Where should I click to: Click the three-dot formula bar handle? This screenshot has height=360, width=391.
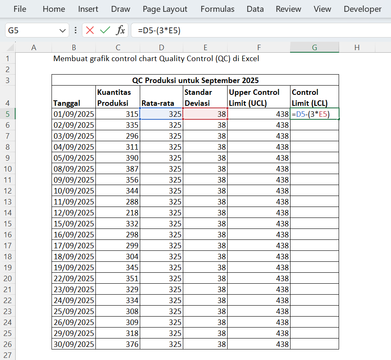(76, 30)
